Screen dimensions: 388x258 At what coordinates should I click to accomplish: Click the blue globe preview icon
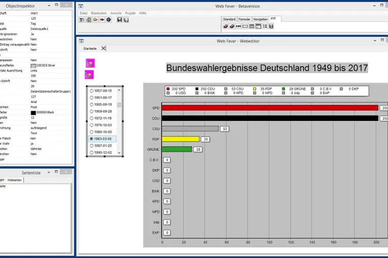coord(108,20)
